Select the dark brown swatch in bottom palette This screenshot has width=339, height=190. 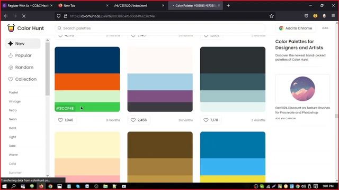tap(160, 145)
